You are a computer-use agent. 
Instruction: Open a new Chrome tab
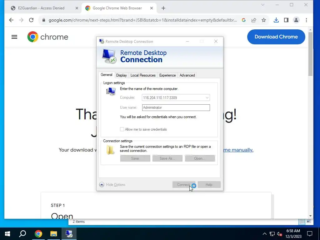[163, 8]
